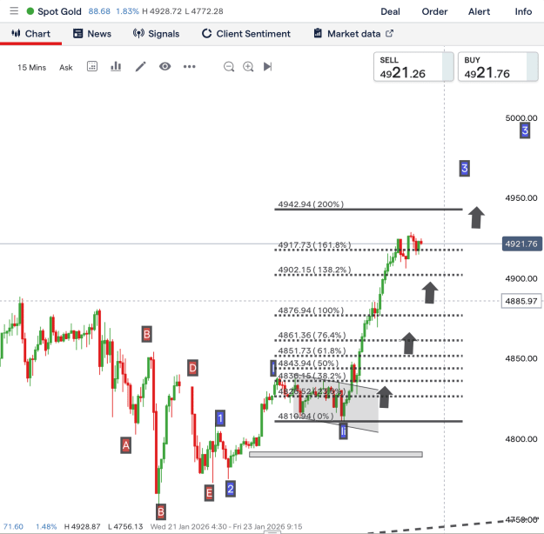Click the Deal button

coord(390,11)
